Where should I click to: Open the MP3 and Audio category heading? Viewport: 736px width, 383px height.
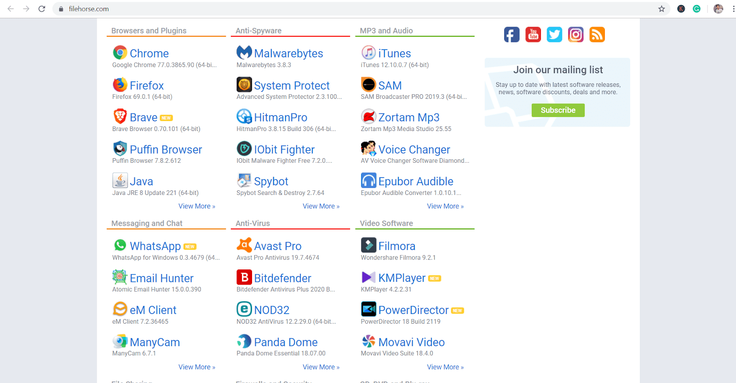tap(386, 31)
